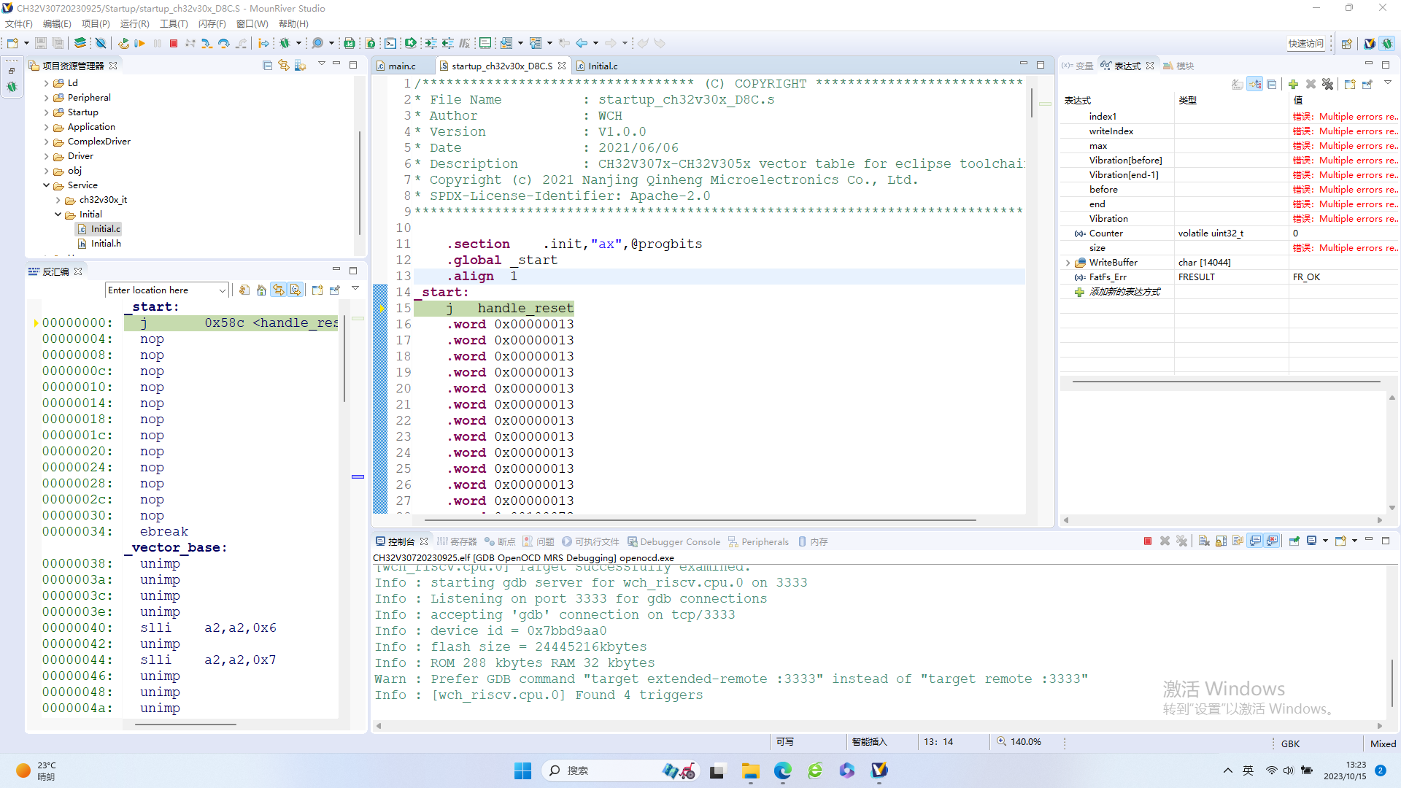Switch to 变量 tab
This screenshot has height=788, width=1401.
coord(1078,66)
